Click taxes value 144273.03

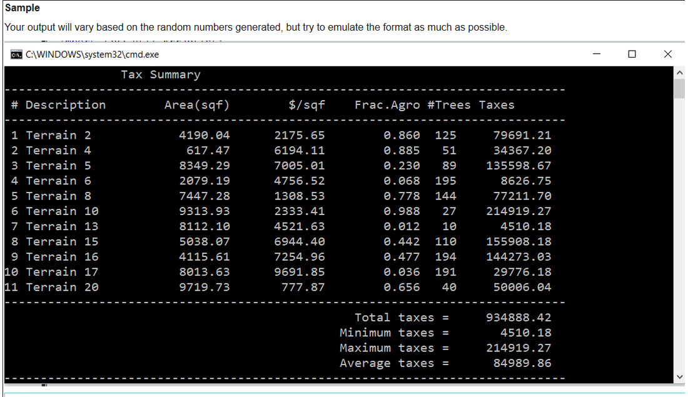click(519, 256)
